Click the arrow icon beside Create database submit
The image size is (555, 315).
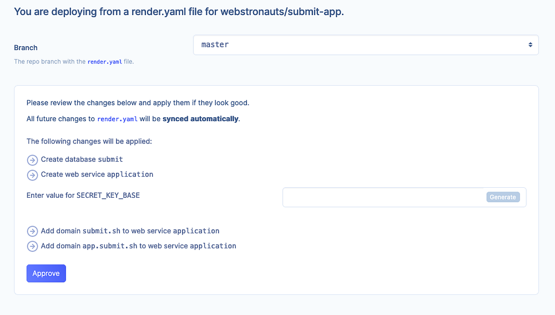[32, 160]
